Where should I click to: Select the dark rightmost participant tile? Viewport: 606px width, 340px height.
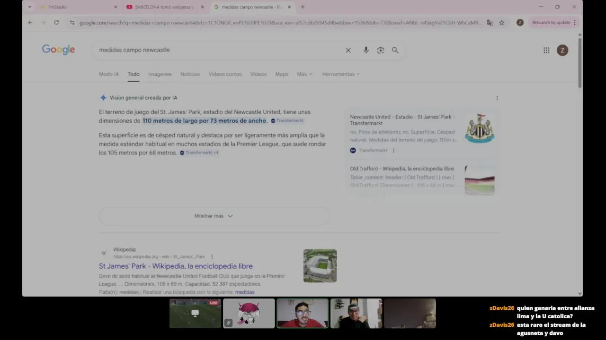[x=410, y=313]
